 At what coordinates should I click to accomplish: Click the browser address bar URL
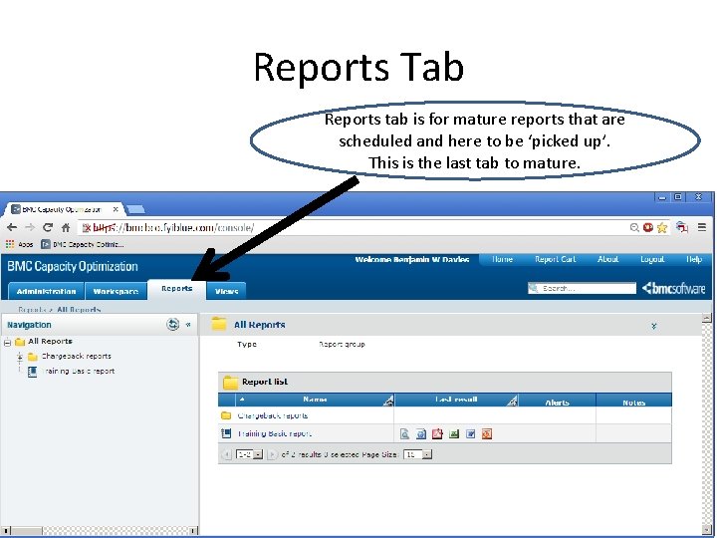pos(173,227)
